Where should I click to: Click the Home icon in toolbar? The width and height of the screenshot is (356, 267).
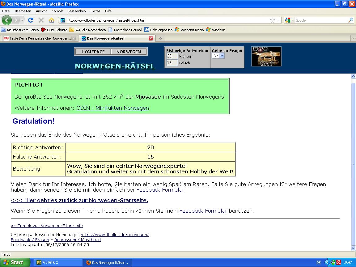(x=51, y=20)
